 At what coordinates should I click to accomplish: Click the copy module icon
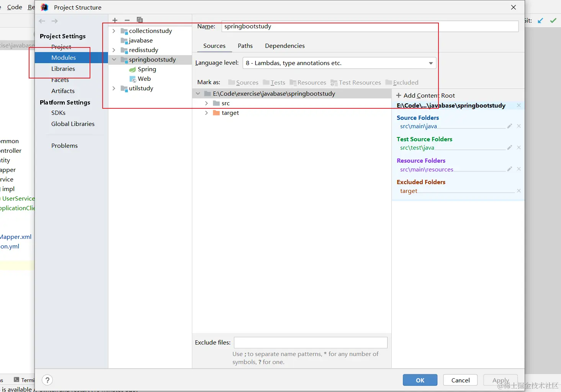(140, 20)
